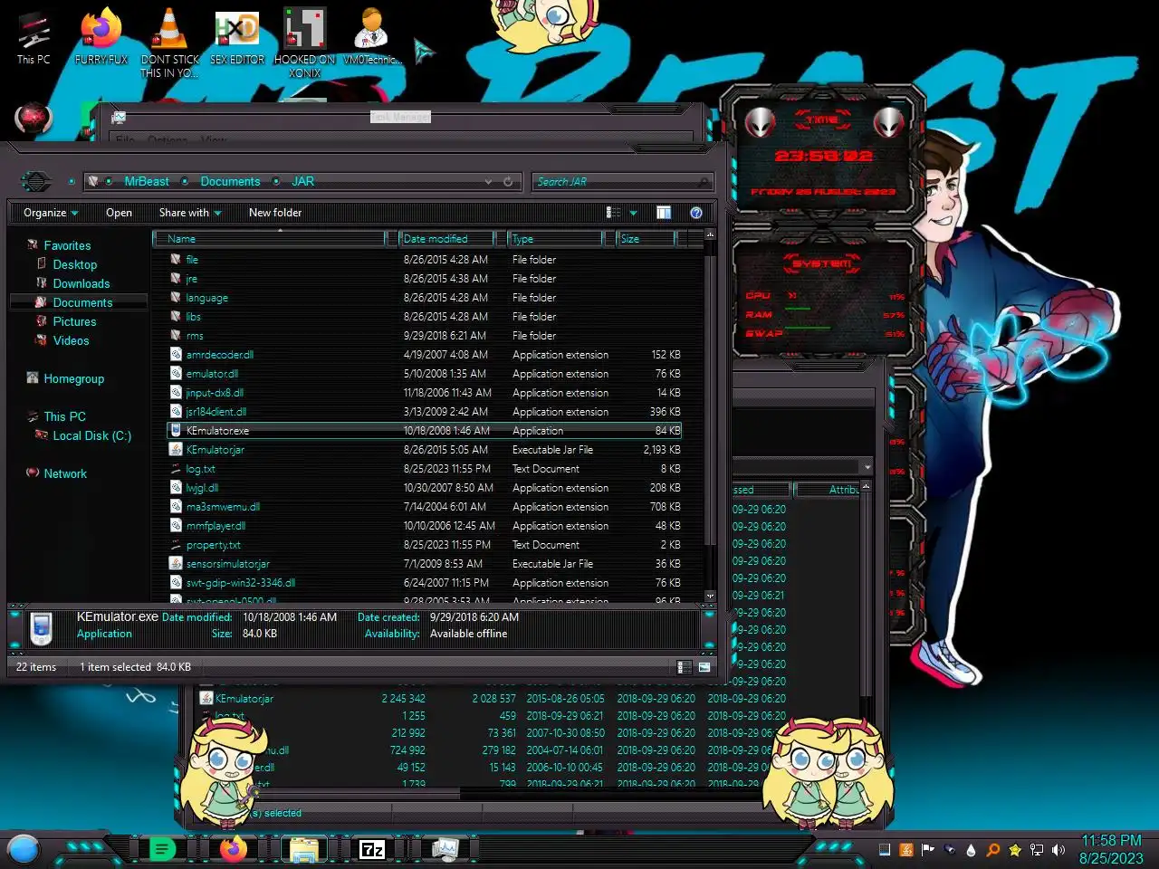Expand the Share with dropdown
The image size is (1159, 869).
(x=190, y=213)
